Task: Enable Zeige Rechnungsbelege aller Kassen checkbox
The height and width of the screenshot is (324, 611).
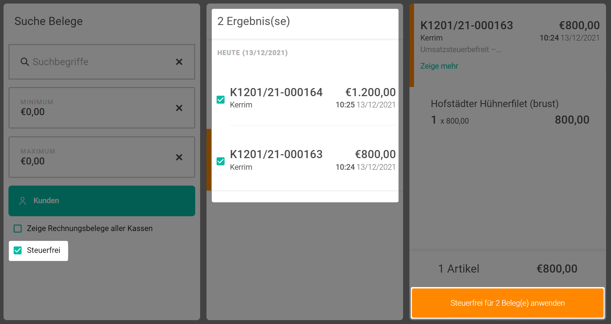Action: [x=18, y=229]
